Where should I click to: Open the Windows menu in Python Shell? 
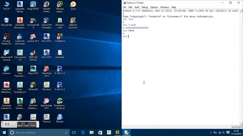point(164,7)
